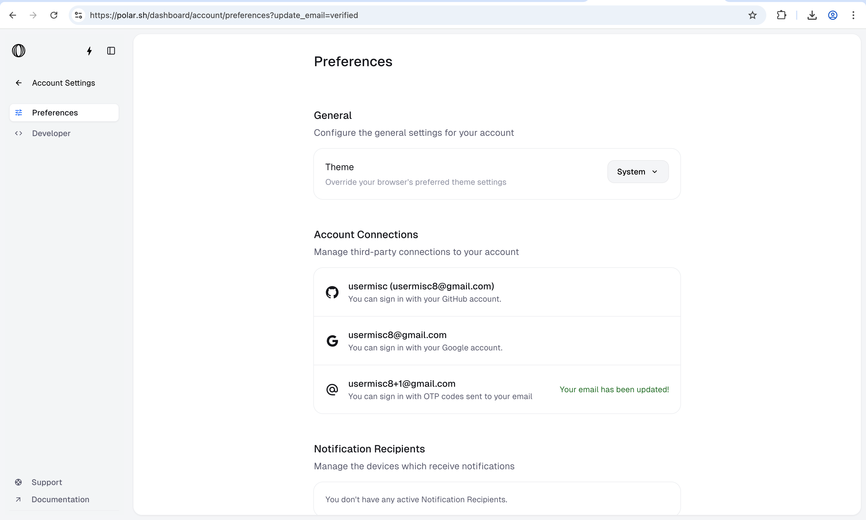Viewport: 866px width, 520px height.
Task: Click the GitHub connection icon
Action: [x=332, y=292]
